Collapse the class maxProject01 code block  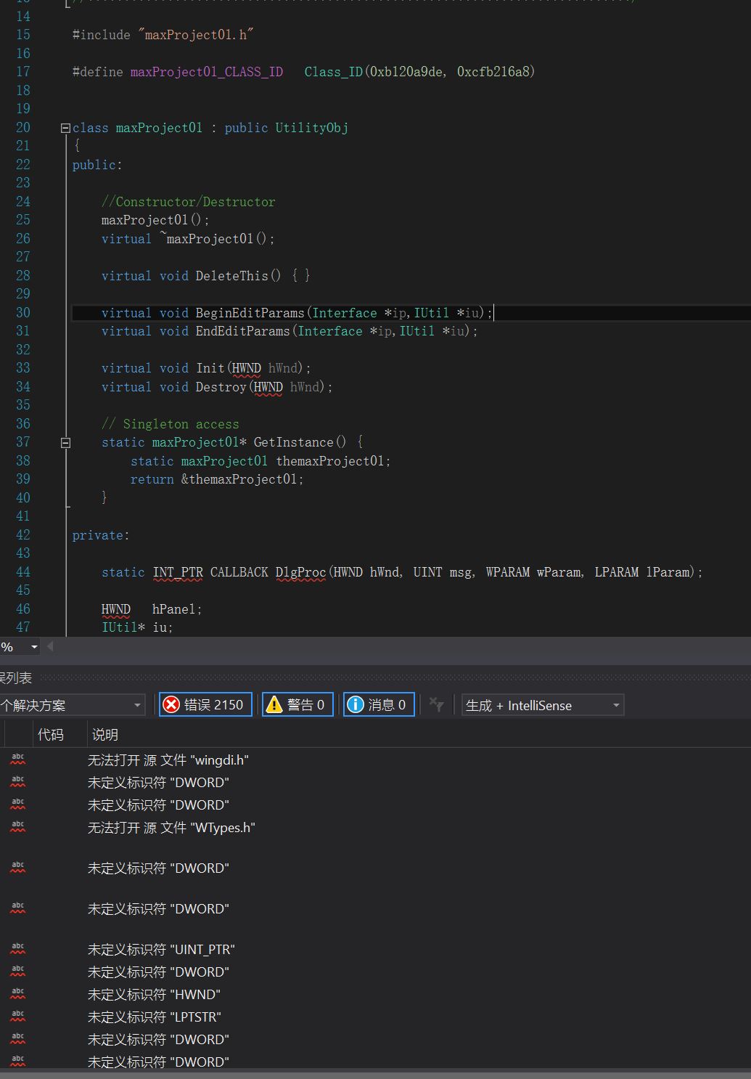[x=65, y=128]
